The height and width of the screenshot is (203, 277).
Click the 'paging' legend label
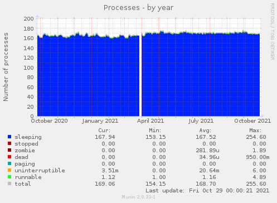click(25, 164)
